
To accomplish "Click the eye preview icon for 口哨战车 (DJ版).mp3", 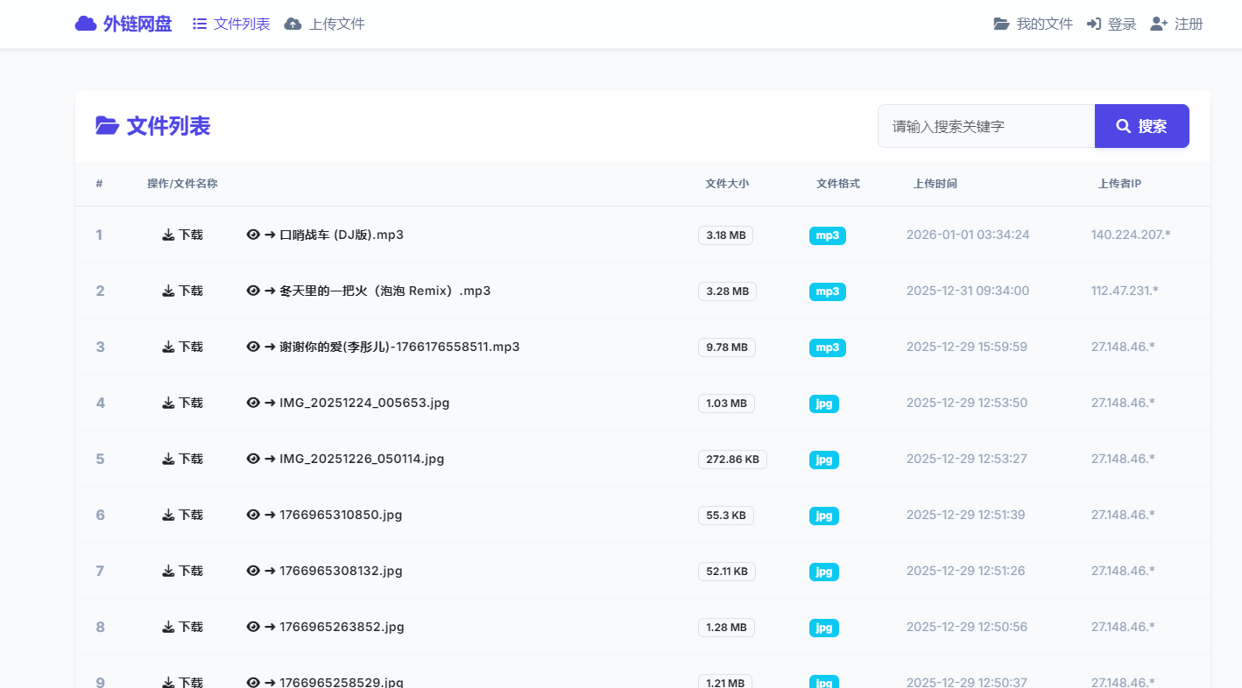I will [x=253, y=235].
